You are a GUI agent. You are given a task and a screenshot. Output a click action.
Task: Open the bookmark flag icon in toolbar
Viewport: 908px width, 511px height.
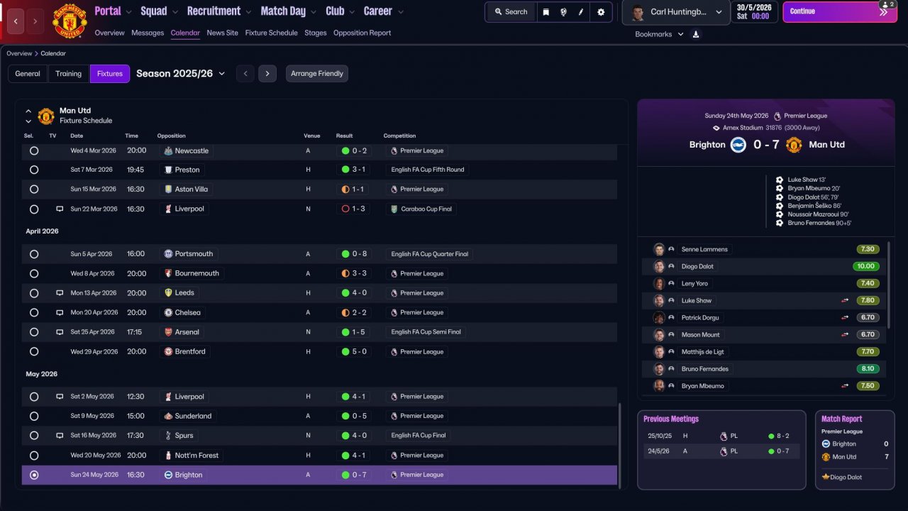546,12
